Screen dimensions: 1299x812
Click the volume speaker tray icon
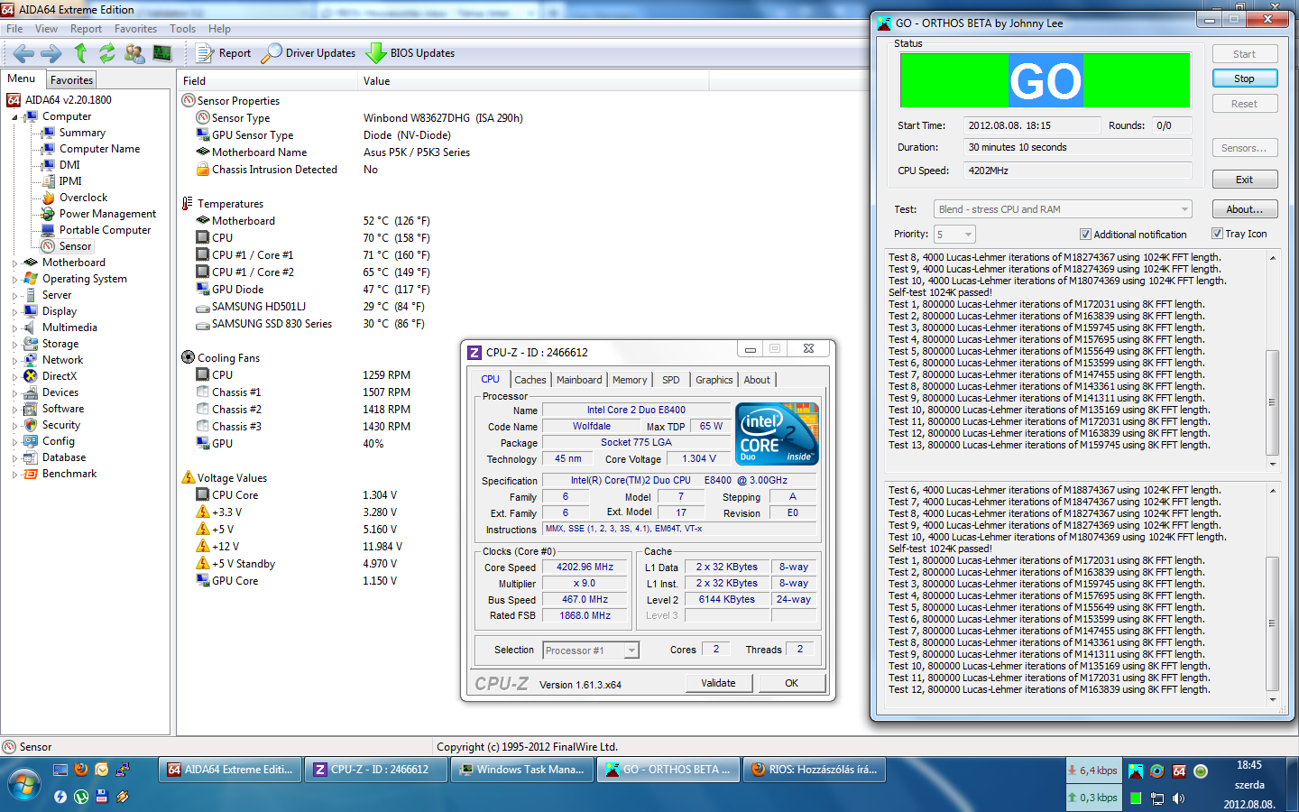coord(1179,798)
